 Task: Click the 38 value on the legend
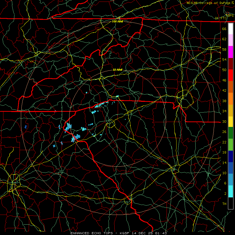224,101
